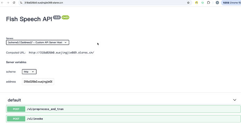Click the computed URL text
This screenshot has width=241, height=129.
[x=61, y=53]
